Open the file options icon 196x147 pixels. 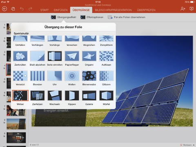tap(13, 9)
